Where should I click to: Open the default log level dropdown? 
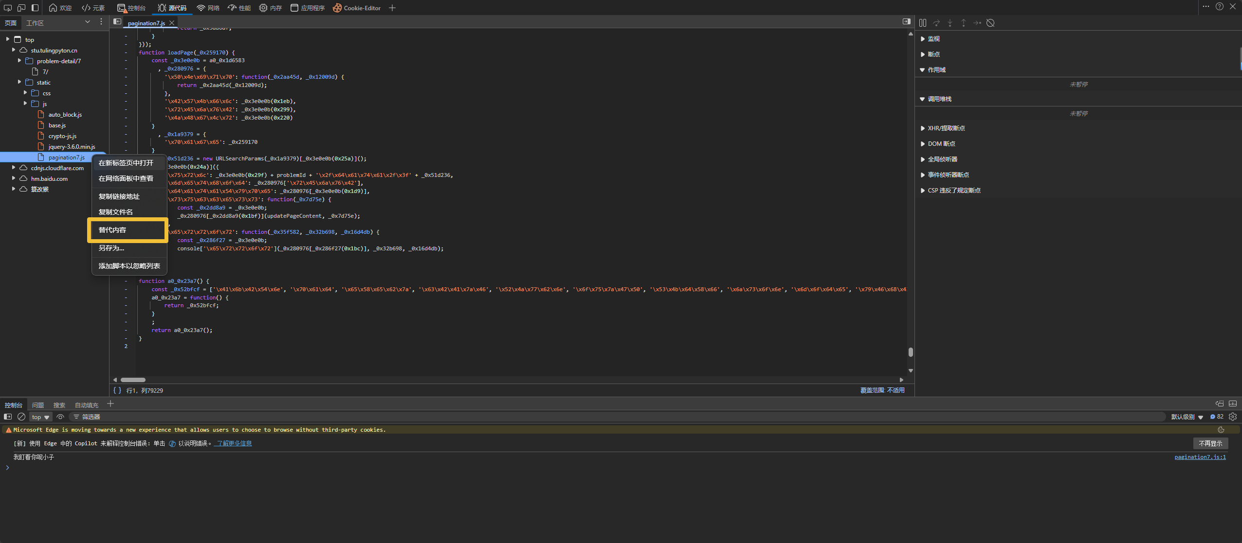(x=1187, y=417)
